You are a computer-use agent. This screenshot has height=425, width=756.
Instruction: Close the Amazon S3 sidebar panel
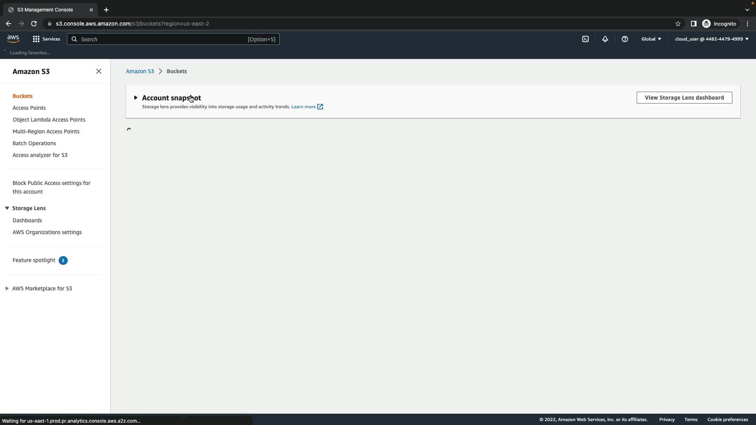click(99, 71)
